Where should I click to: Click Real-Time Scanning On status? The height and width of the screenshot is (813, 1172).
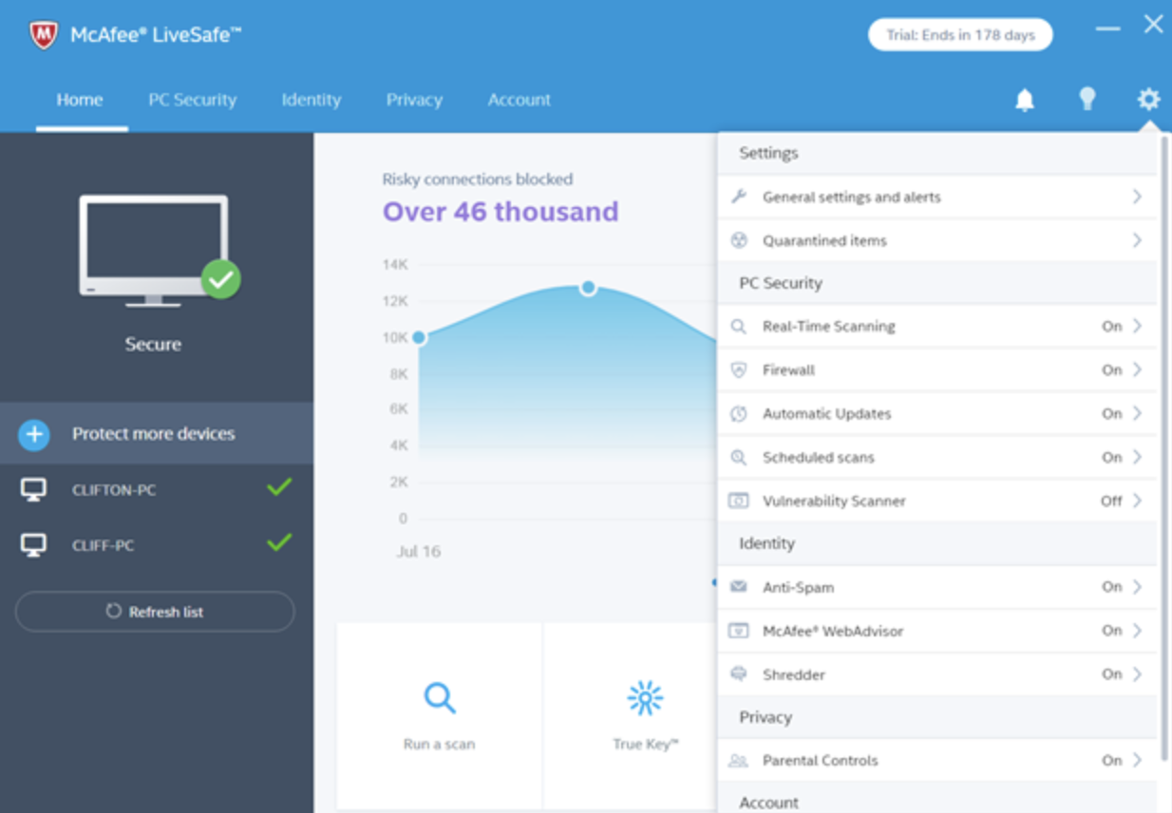pos(1112,327)
